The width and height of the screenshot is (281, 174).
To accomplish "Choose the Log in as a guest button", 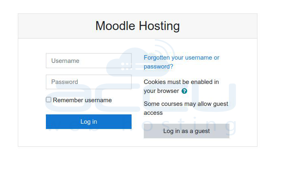I will pyautogui.click(x=186, y=131).
